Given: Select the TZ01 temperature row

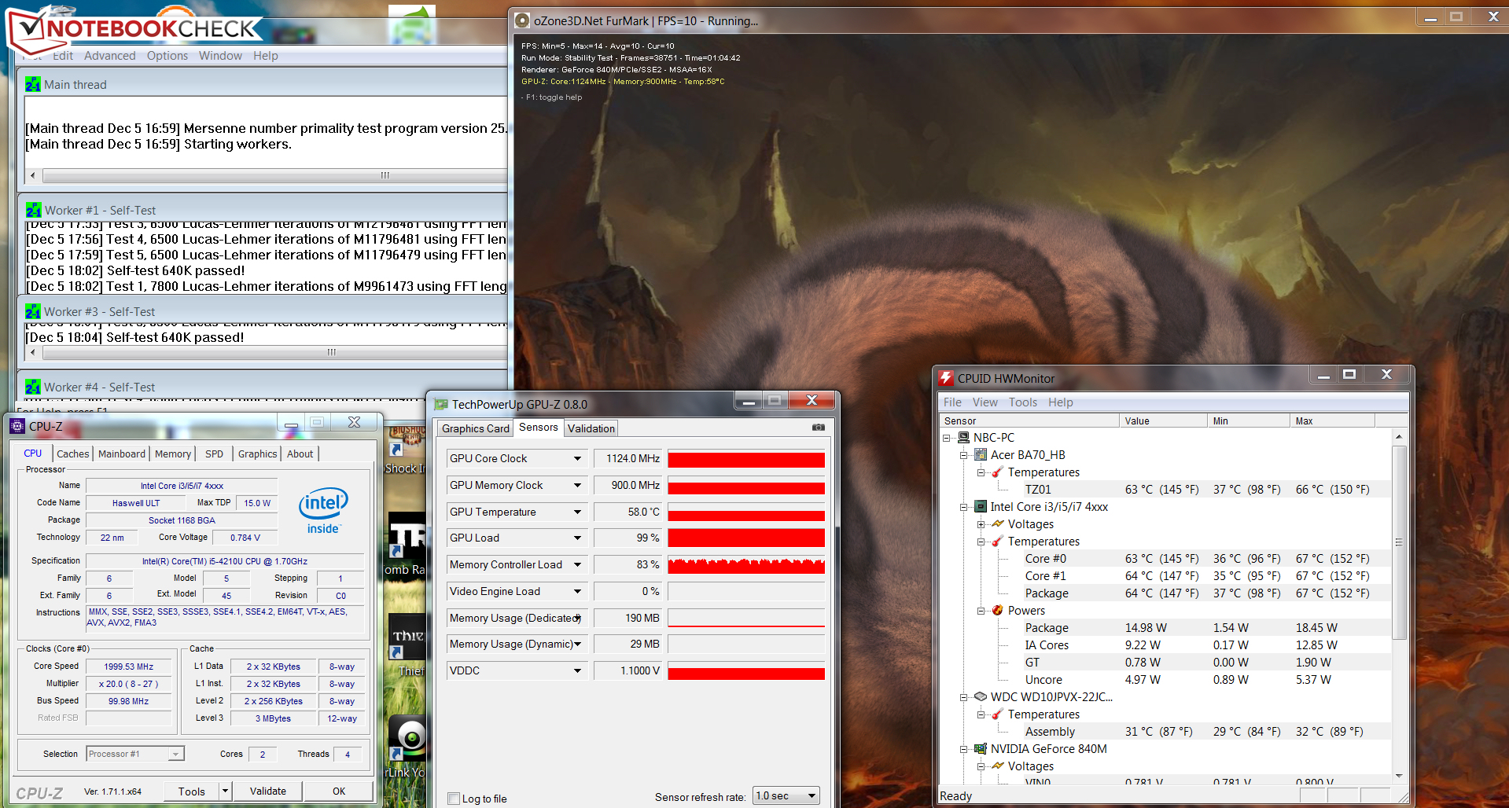Looking at the screenshot, I should tap(1165, 489).
